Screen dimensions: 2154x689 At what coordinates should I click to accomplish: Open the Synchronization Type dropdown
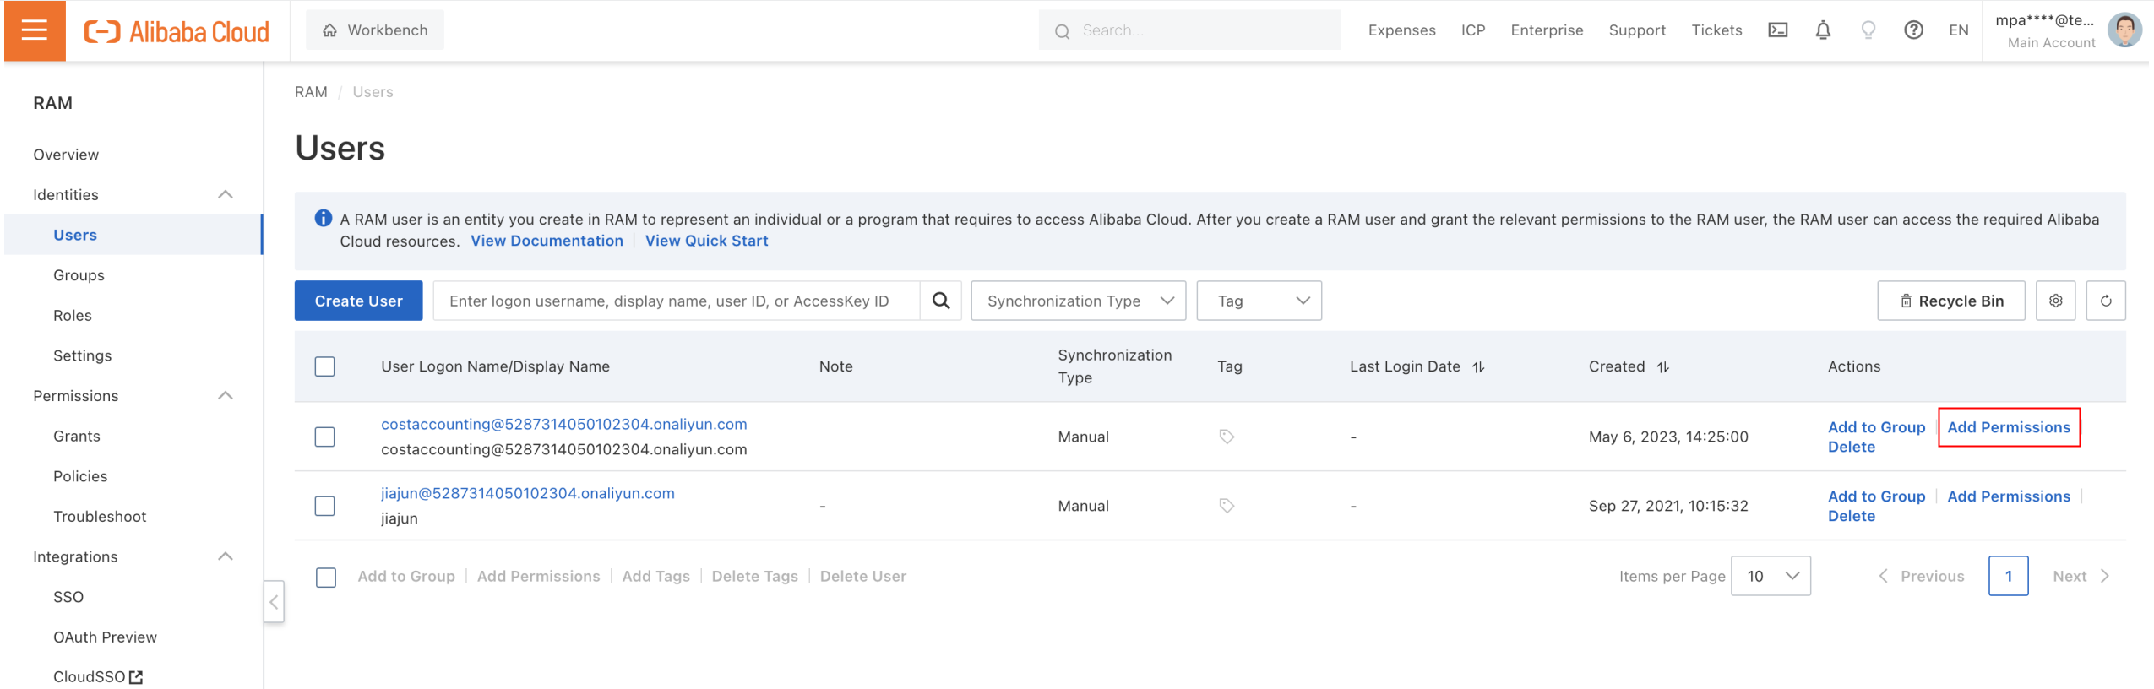[1079, 301]
